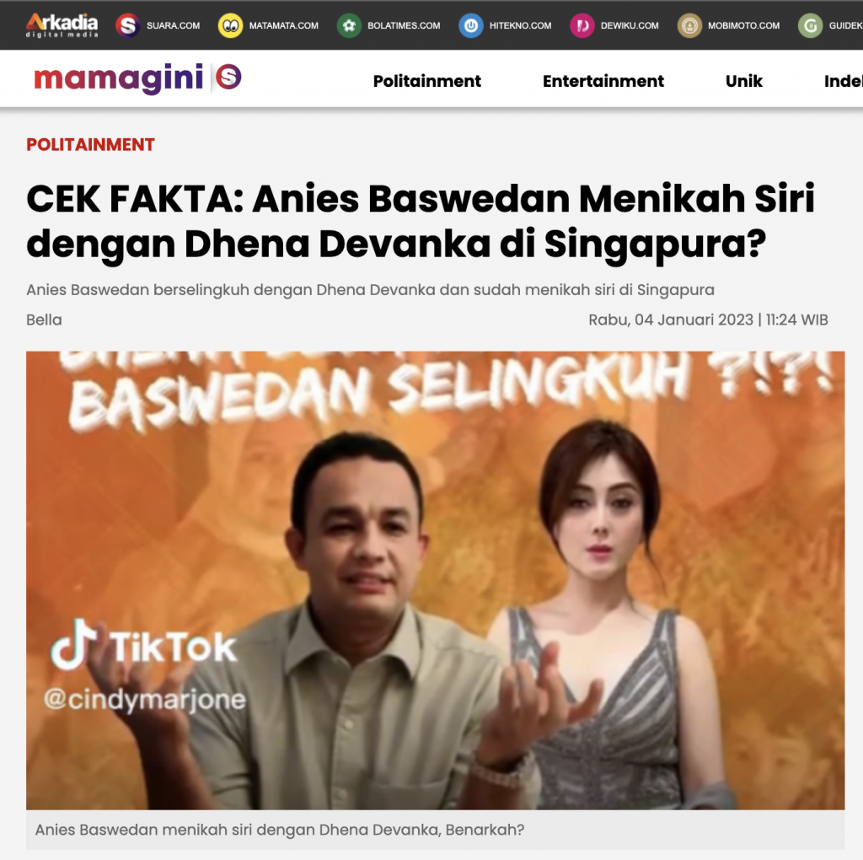Click the purple S badge beside mamagini
863x860 pixels.
tap(228, 77)
